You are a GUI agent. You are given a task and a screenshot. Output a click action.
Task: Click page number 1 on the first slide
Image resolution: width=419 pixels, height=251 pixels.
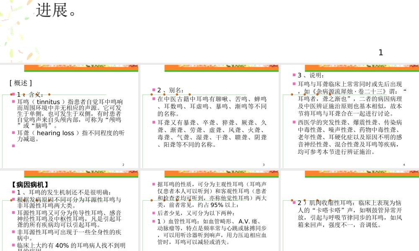380,52
